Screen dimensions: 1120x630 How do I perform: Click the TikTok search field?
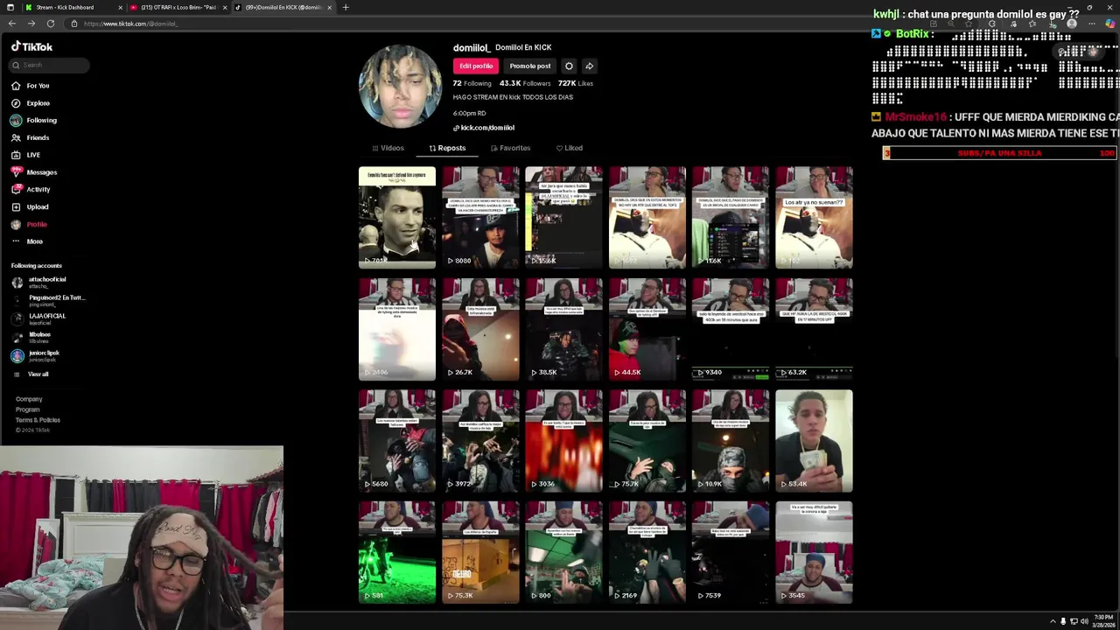click(50, 65)
